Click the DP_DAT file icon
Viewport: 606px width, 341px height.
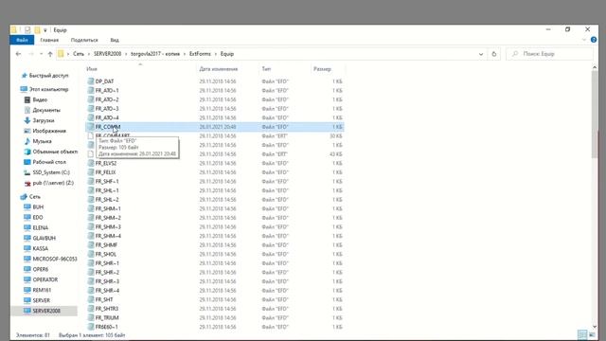pos(91,81)
